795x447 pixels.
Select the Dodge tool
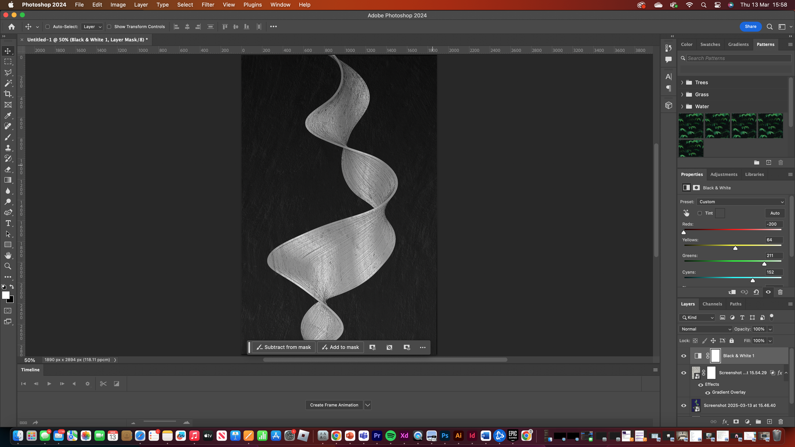[x=8, y=202]
